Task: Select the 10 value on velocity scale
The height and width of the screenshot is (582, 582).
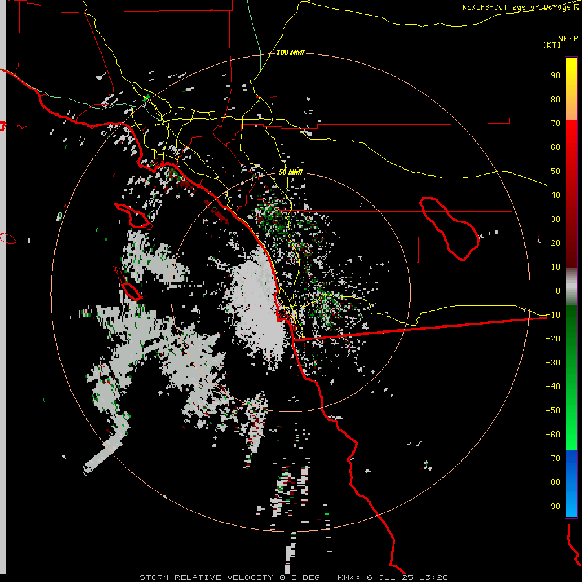Action: click(555, 267)
